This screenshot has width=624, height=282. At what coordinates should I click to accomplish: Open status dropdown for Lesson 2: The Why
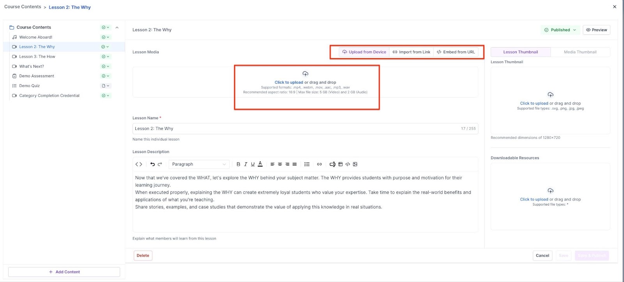pos(105,47)
